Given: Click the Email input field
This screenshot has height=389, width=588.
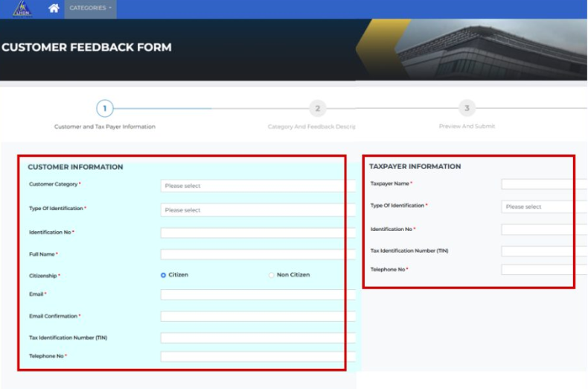Looking at the screenshot, I should (253, 295).
